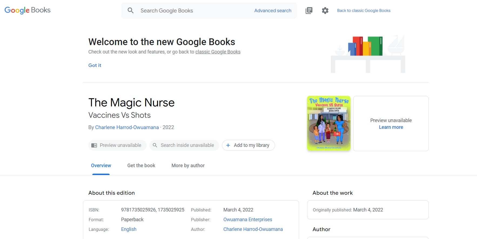The width and height of the screenshot is (477, 239).
Task: Open the settings gear icon
Action: click(325, 11)
